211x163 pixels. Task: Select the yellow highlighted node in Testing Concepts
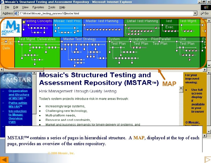[24, 22]
